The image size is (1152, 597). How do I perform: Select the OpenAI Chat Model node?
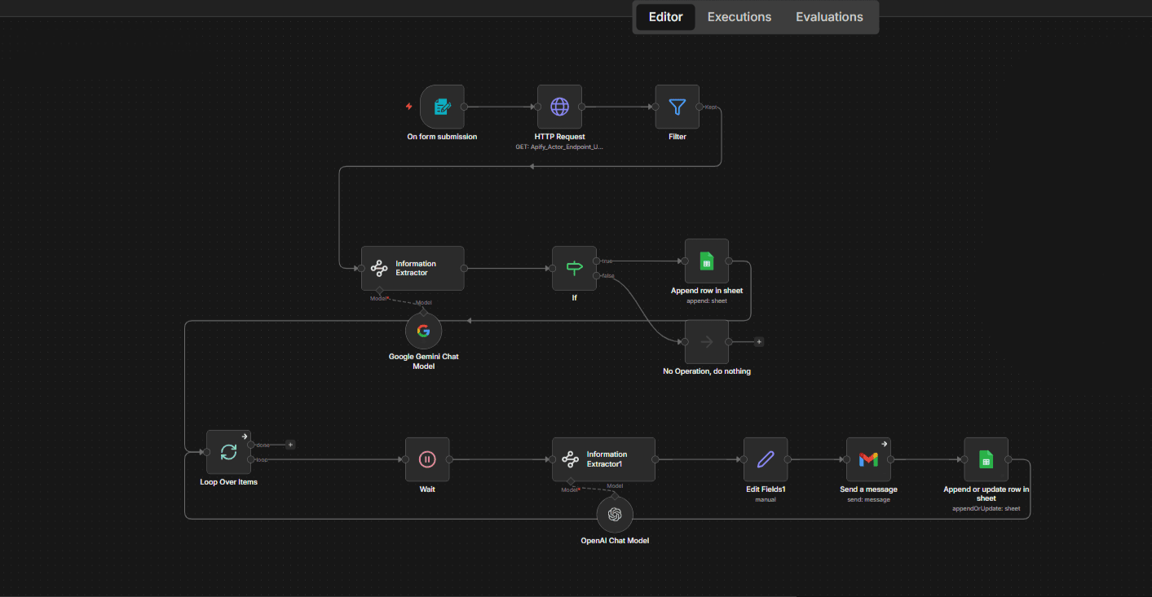[615, 514]
